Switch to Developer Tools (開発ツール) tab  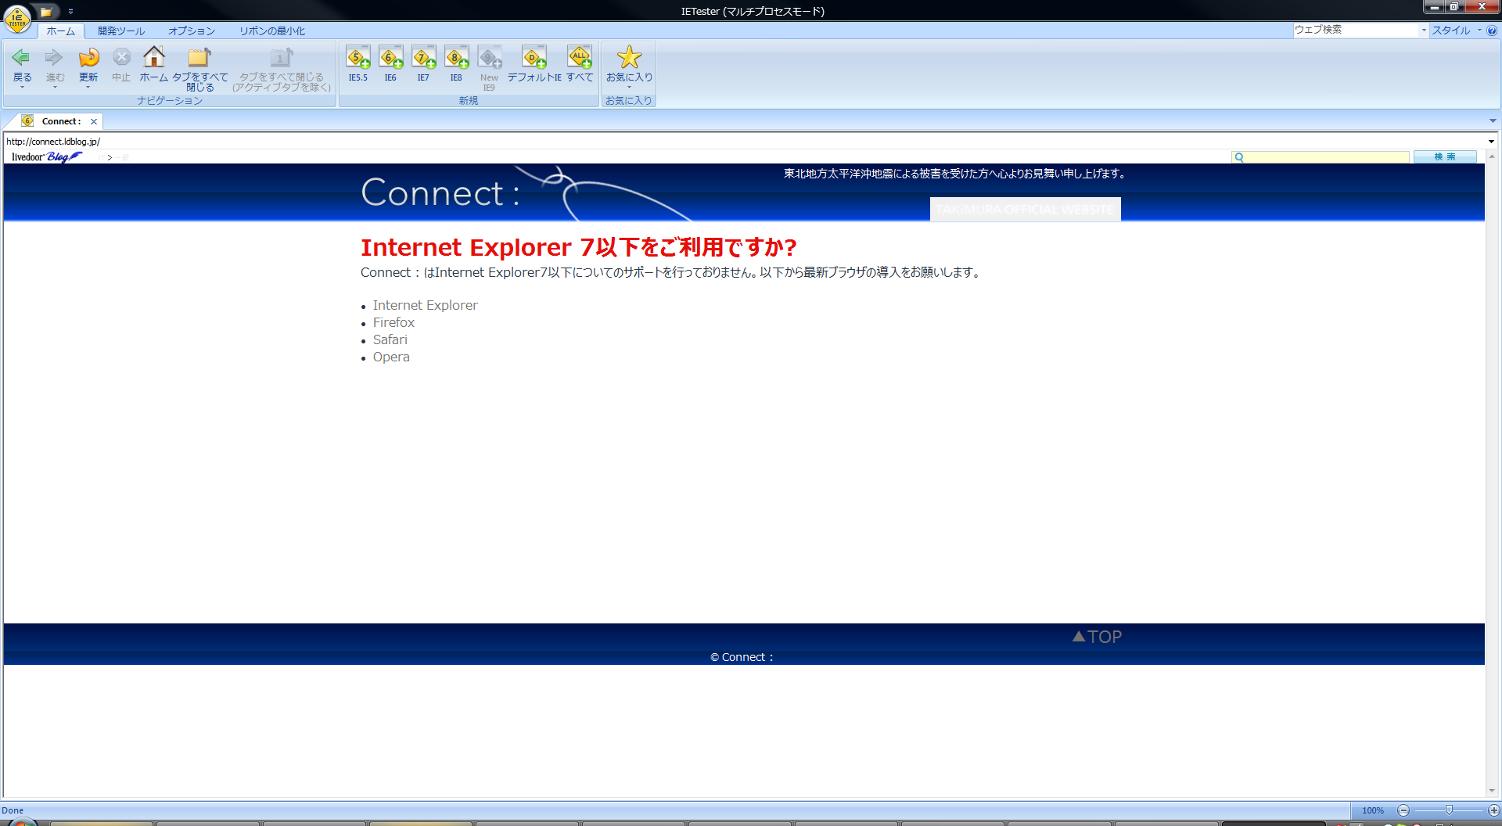coord(121,31)
